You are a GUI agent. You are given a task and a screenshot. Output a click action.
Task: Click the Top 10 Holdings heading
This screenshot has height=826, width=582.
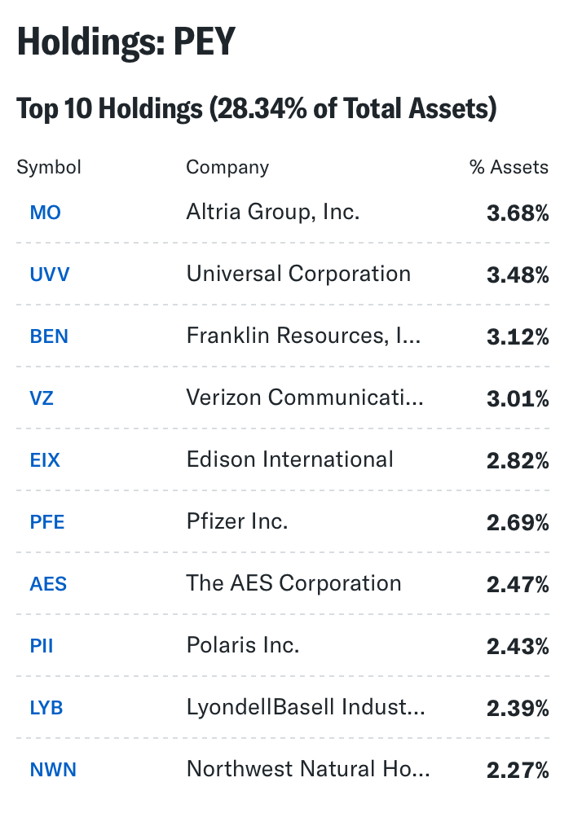(x=257, y=108)
